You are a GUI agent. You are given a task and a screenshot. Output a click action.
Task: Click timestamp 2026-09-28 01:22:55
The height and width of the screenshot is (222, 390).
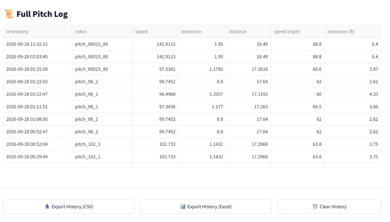[27, 82]
